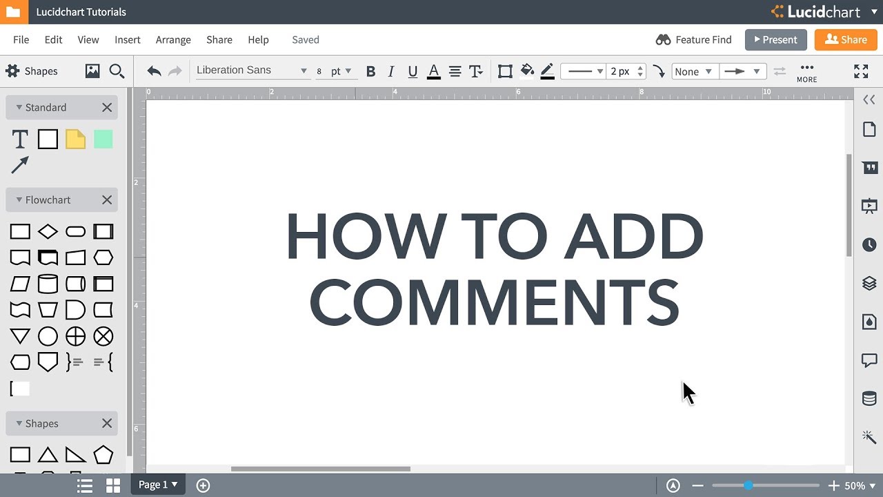Image resolution: width=883 pixels, height=497 pixels.
Task: Open the image search icon
Action: [92, 71]
